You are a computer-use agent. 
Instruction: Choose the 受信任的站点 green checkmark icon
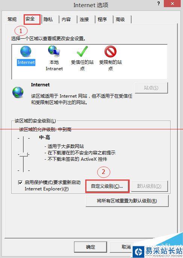pyautogui.click(x=82, y=51)
